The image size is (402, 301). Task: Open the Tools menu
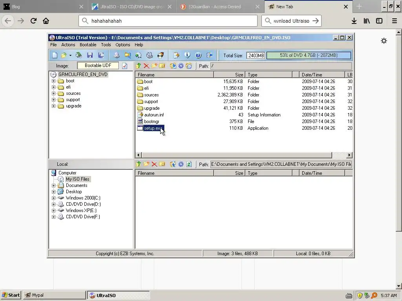(x=106, y=45)
